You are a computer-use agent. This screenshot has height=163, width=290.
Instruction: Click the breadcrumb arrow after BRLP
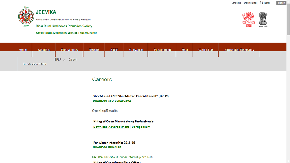(64, 60)
